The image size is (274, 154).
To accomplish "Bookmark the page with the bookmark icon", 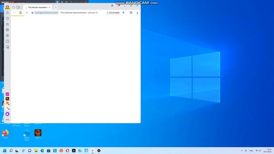I will (x=123, y=13).
